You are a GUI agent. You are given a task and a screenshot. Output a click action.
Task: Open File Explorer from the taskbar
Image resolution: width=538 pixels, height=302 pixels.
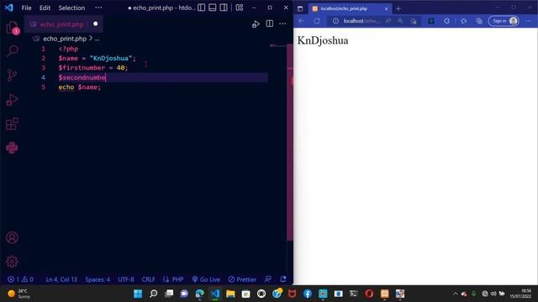pyautogui.click(x=230, y=294)
